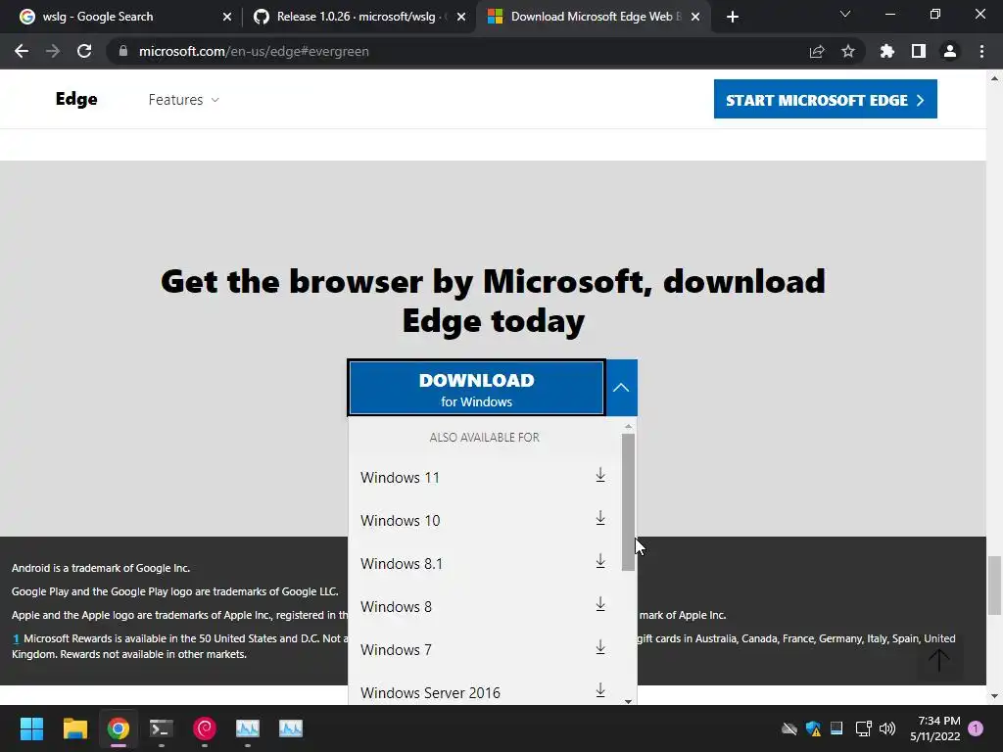The width and height of the screenshot is (1003, 752).
Task: Open File Explorer from the taskbar
Action: click(74, 728)
